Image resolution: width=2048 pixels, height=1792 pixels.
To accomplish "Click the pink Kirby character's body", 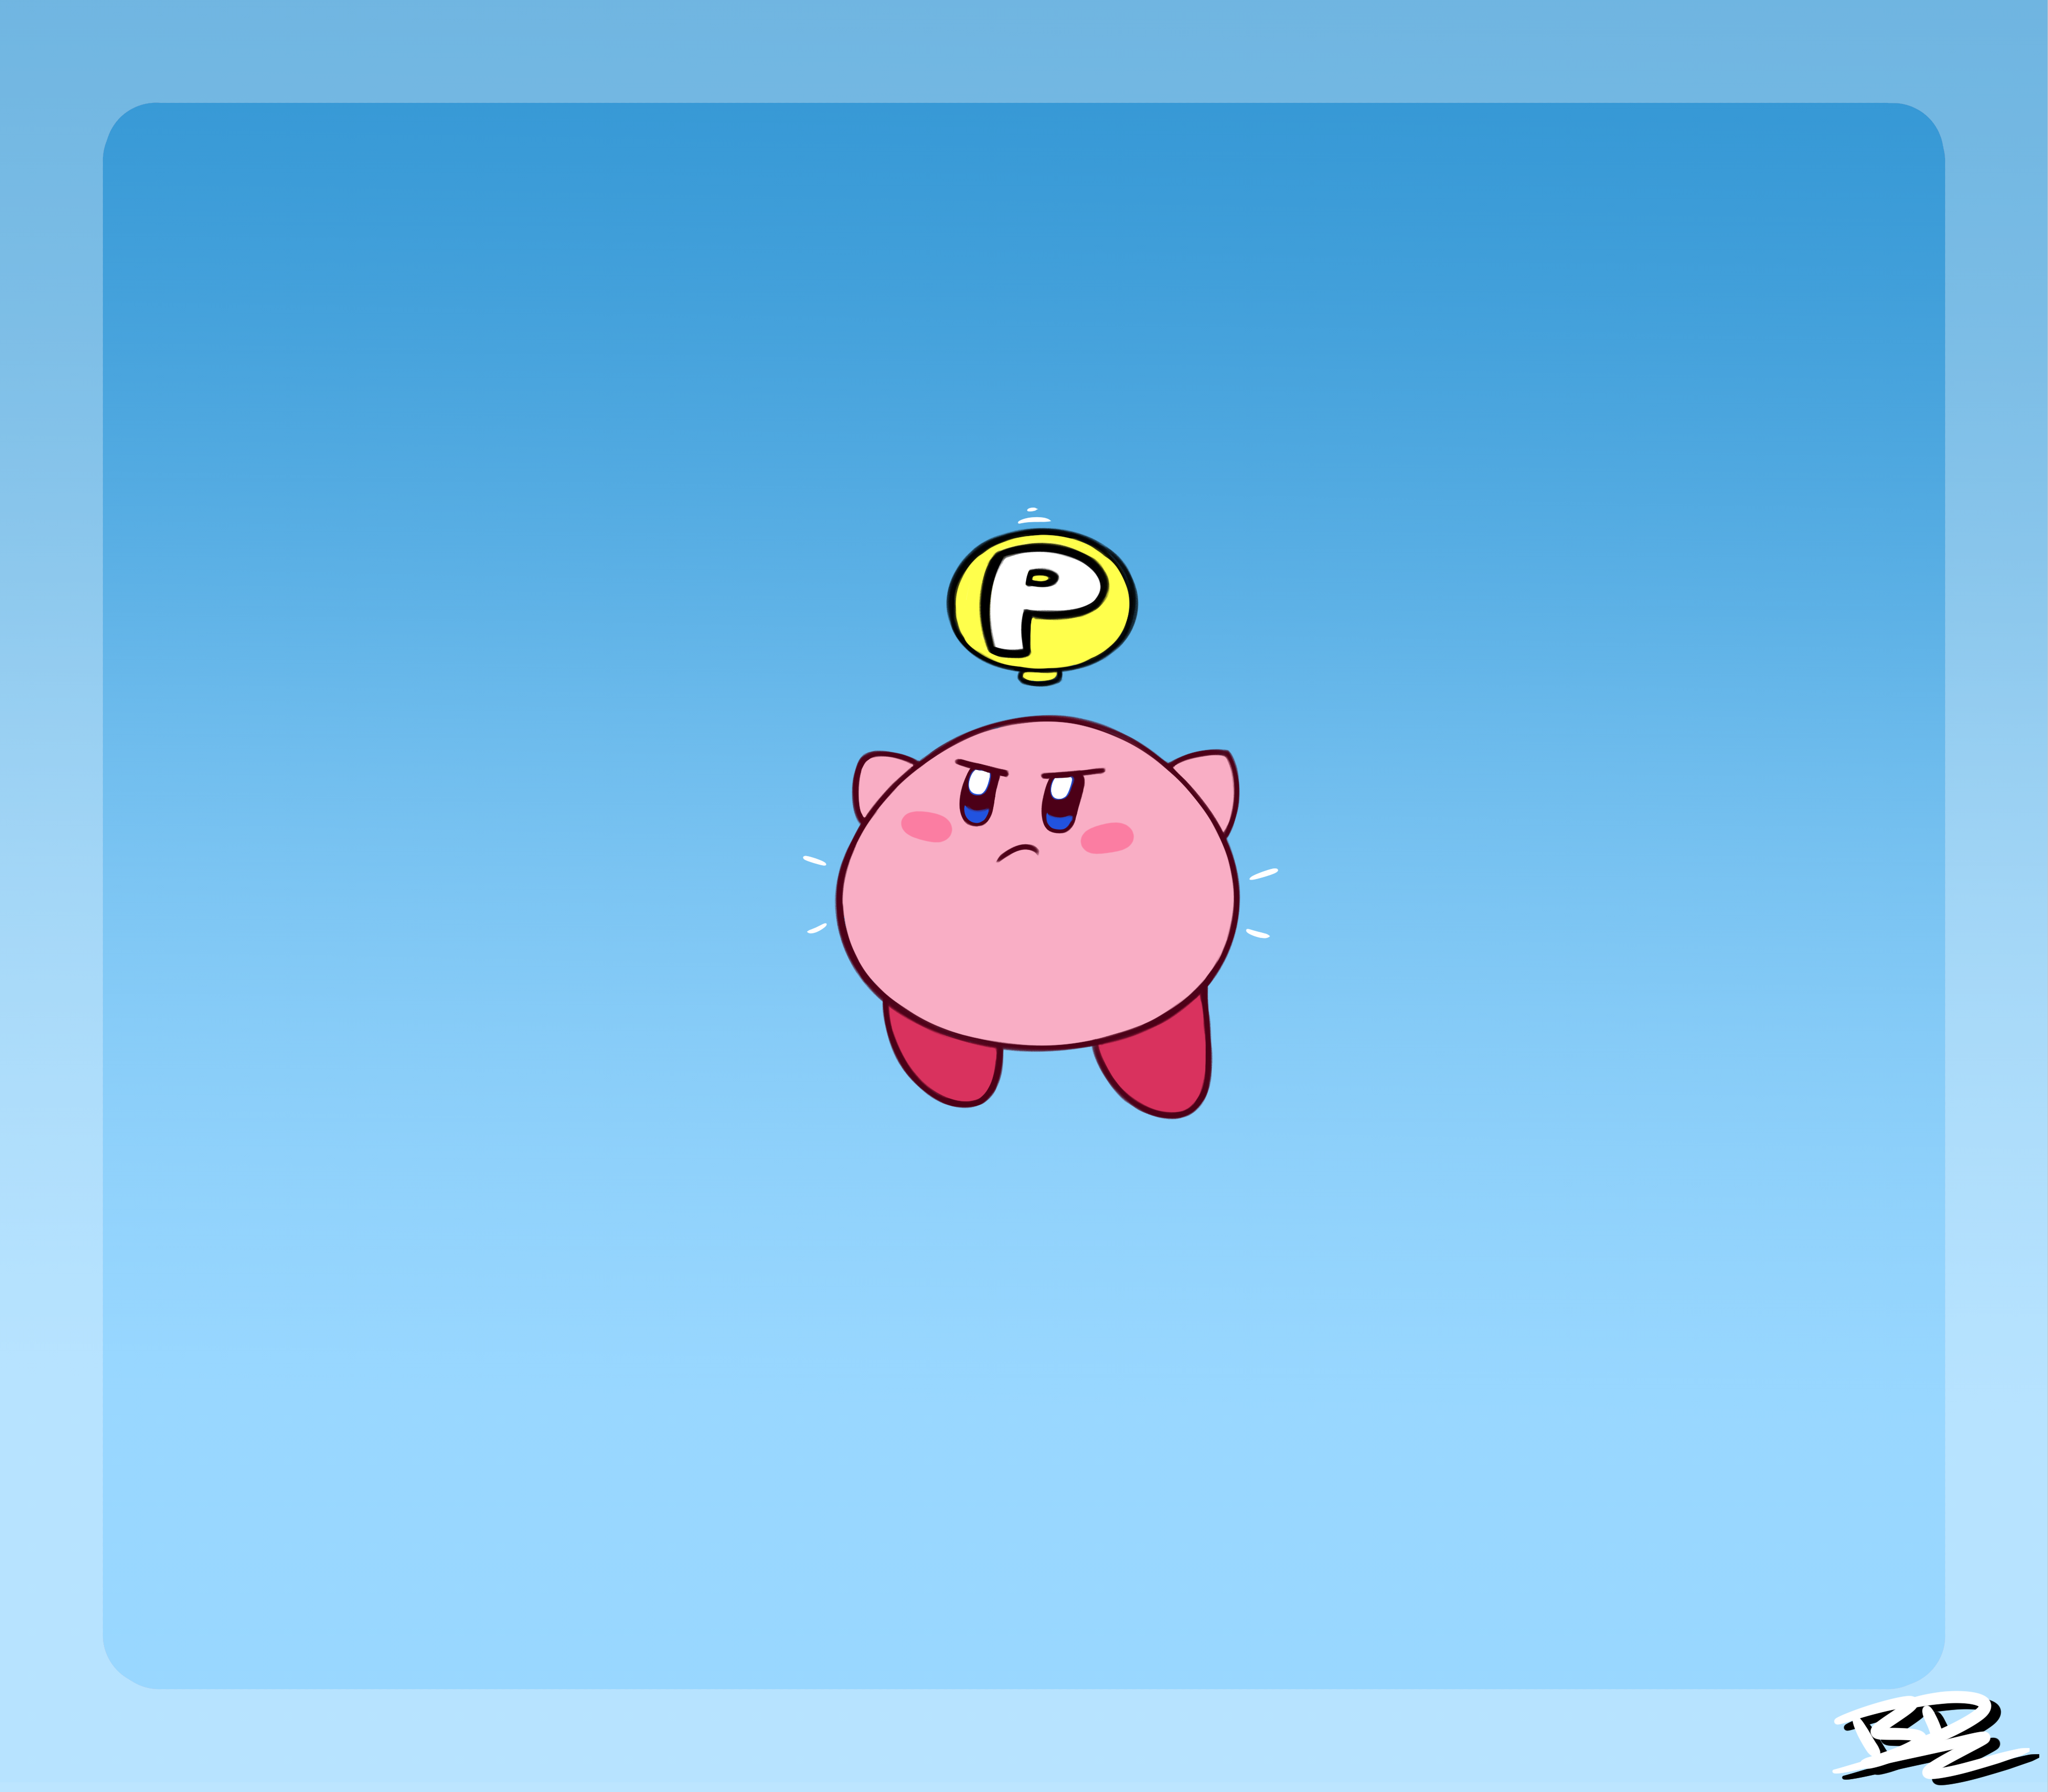I will pos(1038,884).
